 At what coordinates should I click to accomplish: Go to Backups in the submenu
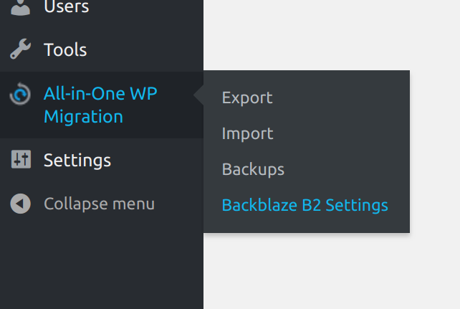coord(253,169)
